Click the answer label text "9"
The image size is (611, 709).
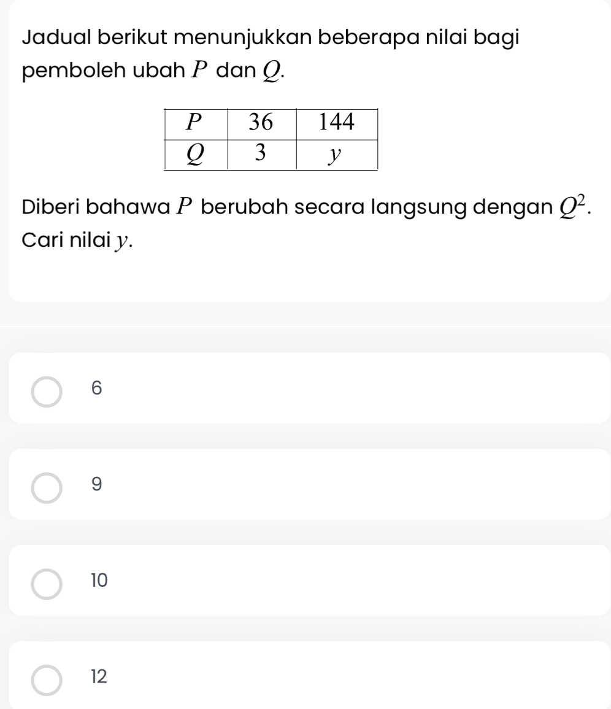[94, 485]
